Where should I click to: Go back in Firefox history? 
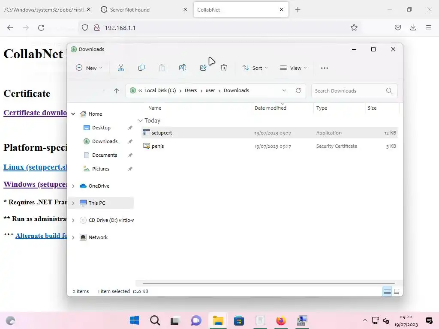pos(10,28)
